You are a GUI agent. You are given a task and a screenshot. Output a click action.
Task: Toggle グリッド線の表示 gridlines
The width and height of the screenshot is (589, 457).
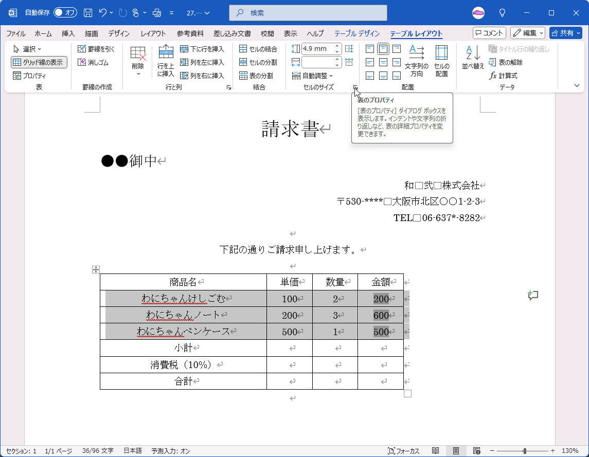pos(39,62)
